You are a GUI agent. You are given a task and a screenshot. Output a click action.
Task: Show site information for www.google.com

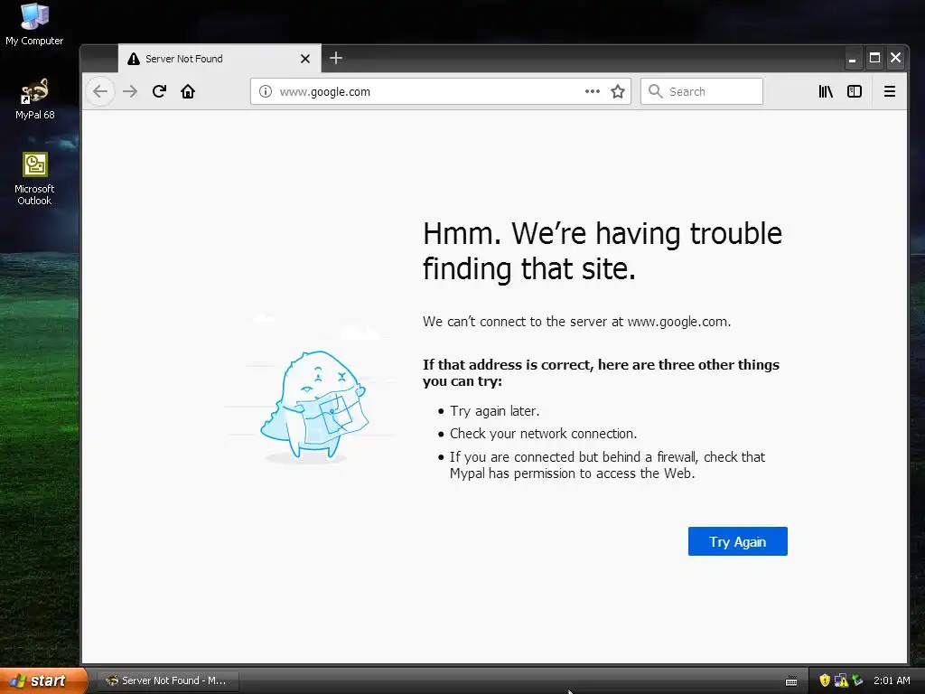point(266,91)
